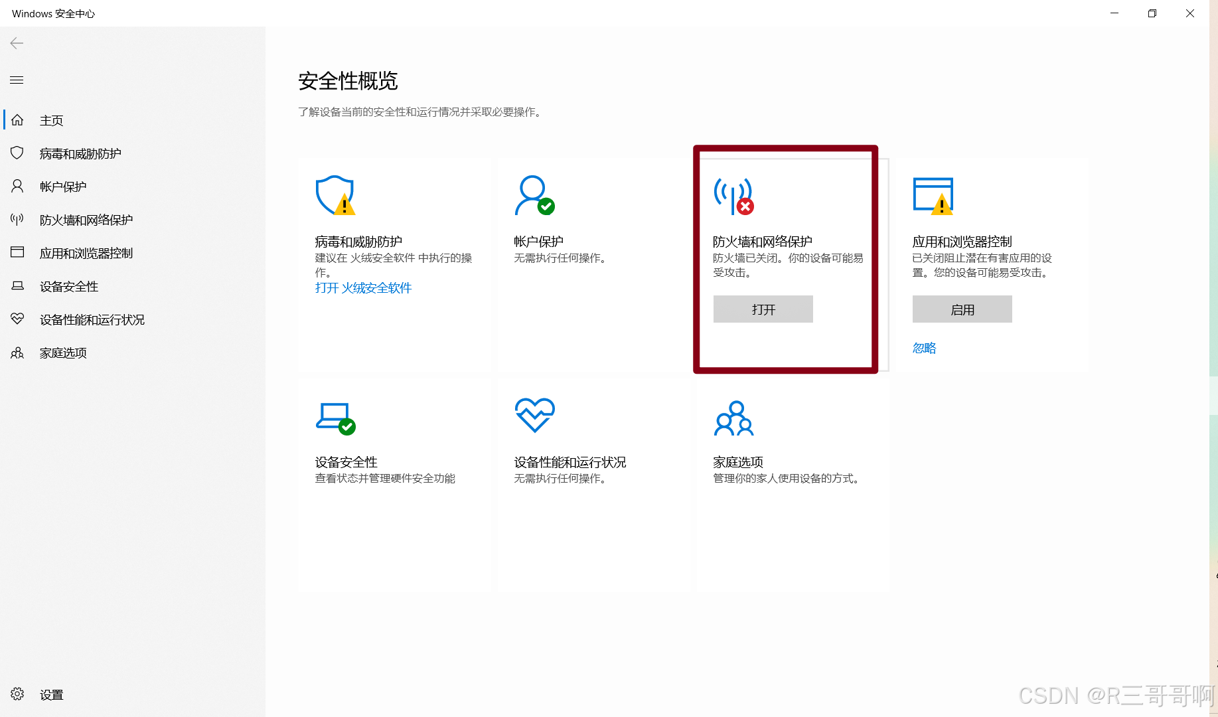Open 应用和浏览器控制 sidebar item
Viewport: 1218px width, 717px height.
click(x=86, y=253)
